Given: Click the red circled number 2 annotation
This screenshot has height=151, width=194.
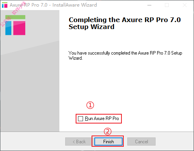Looking at the screenshot, I should click(x=107, y=132).
